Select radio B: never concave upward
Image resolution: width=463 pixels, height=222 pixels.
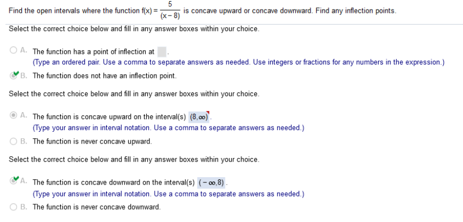tap(13, 141)
